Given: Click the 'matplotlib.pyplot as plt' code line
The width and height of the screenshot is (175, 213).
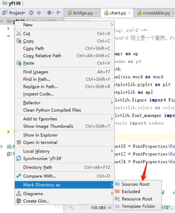Looking at the screenshot, I should click(143, 85).
